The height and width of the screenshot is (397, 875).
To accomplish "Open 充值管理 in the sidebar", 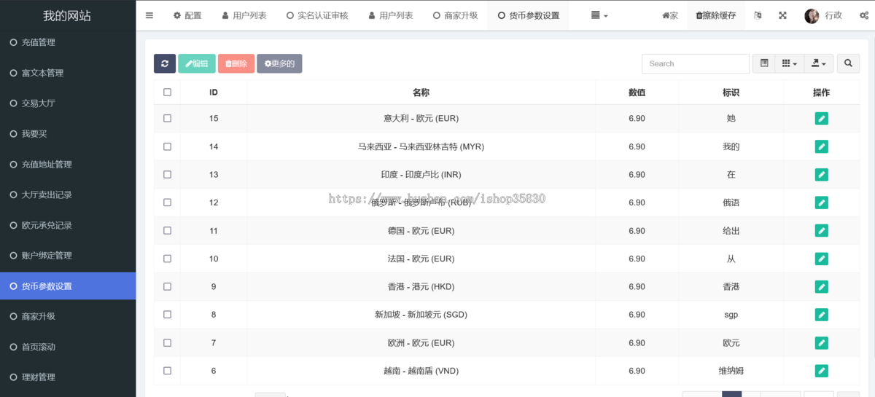I will tap(68, 42).
